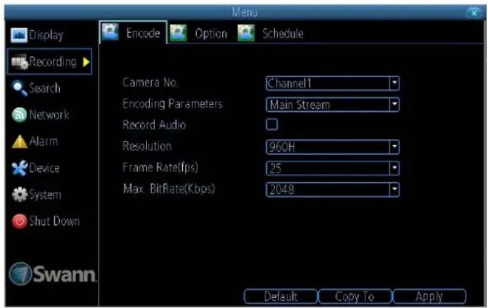Click the 25 frame rate field
The height and width of the screenshot is (308, 488).
pos(332,168)
